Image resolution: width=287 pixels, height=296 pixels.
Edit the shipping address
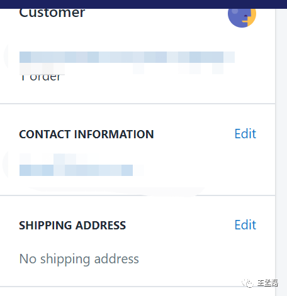(x=245, y=225)
